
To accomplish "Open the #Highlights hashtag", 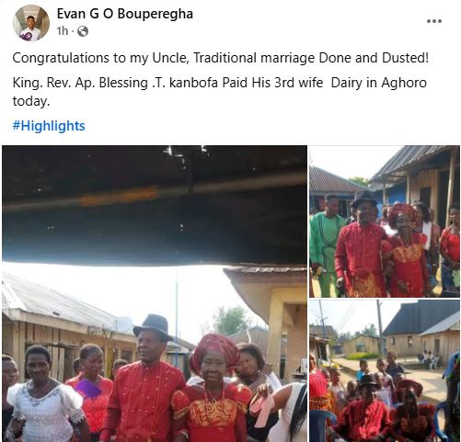I will coord(49,126).
